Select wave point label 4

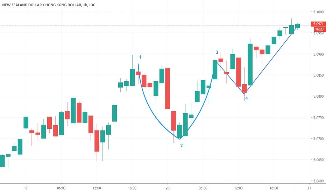tap(246, 98)
